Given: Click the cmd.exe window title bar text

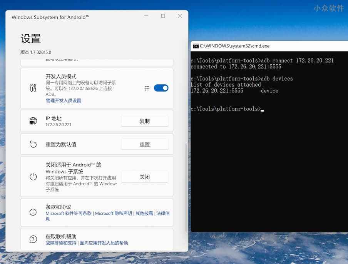Looking at the screenshot, I should click(234, 46).
